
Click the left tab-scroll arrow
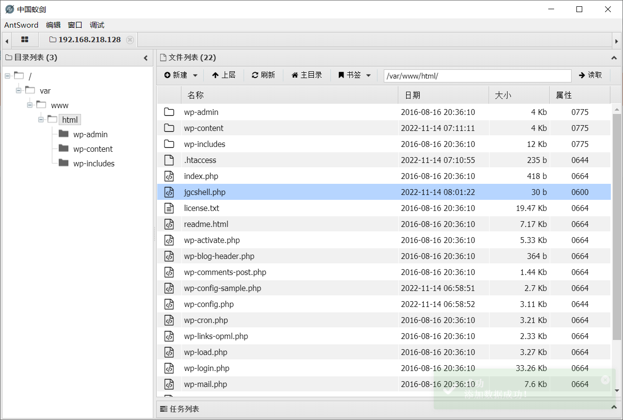pos(7,41)
